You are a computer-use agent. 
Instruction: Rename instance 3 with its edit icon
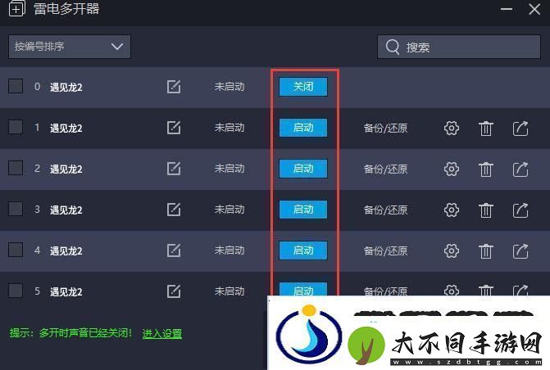point(174,210)
